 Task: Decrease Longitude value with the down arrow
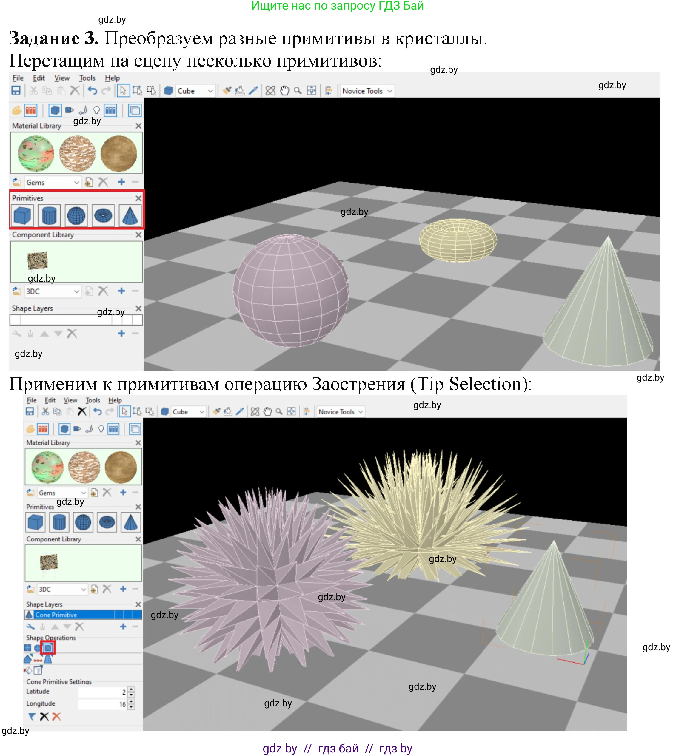pos(131,707)
